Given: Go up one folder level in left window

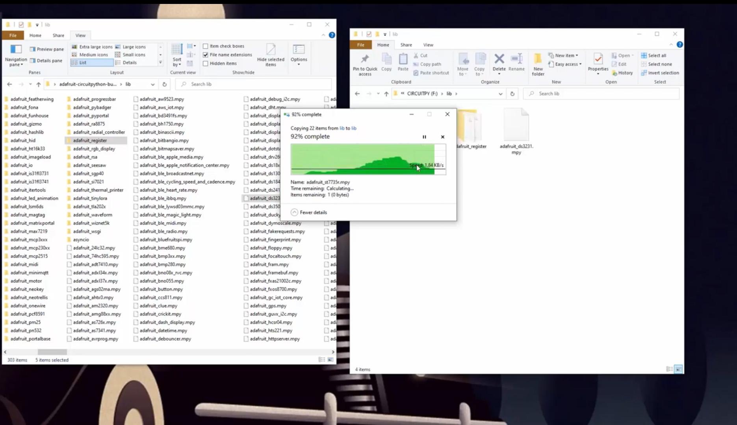Looking at the screenshot, I should click(38, 84).
